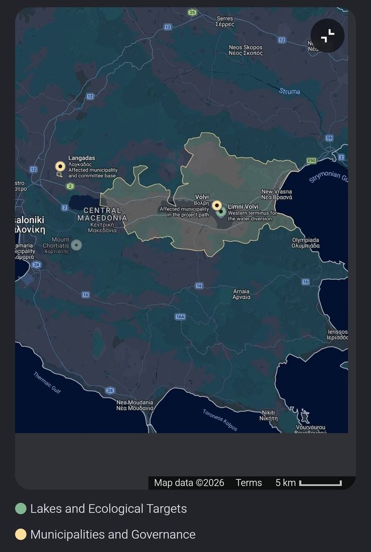Click the green route 2 shield near Langadas
Image resolution: width=371 pixels, height=552 pixels.
click(71, 186)
